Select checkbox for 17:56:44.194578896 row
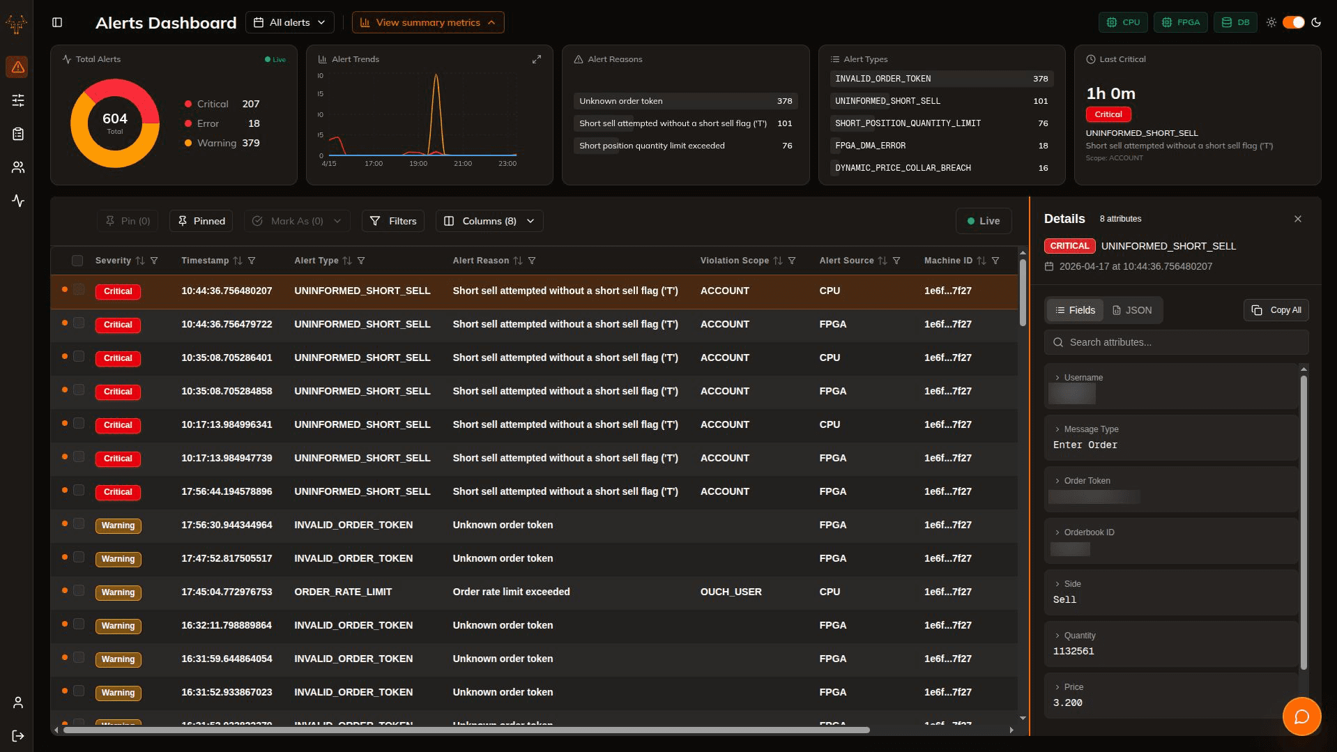This screenshot has height=752, width=1337. point(79,490)
